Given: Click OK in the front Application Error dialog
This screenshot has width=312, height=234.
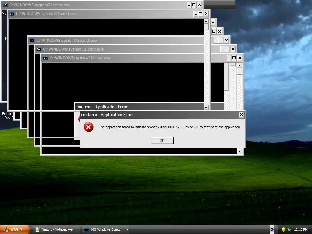Looking at the screenshot, I should 162,140.
